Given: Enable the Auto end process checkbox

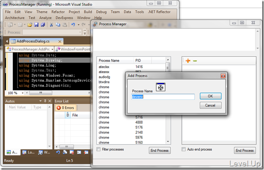Looking at the screenshot, I should point(184,149).
